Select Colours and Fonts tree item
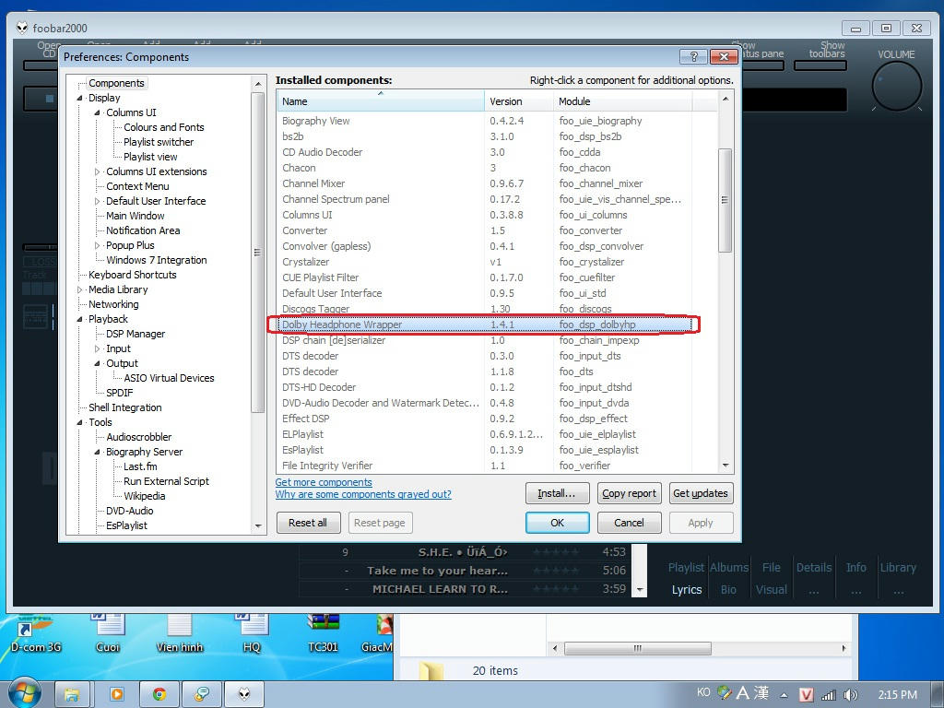Image resolution: width=944 pixels, height=708 pixels. 163,127
